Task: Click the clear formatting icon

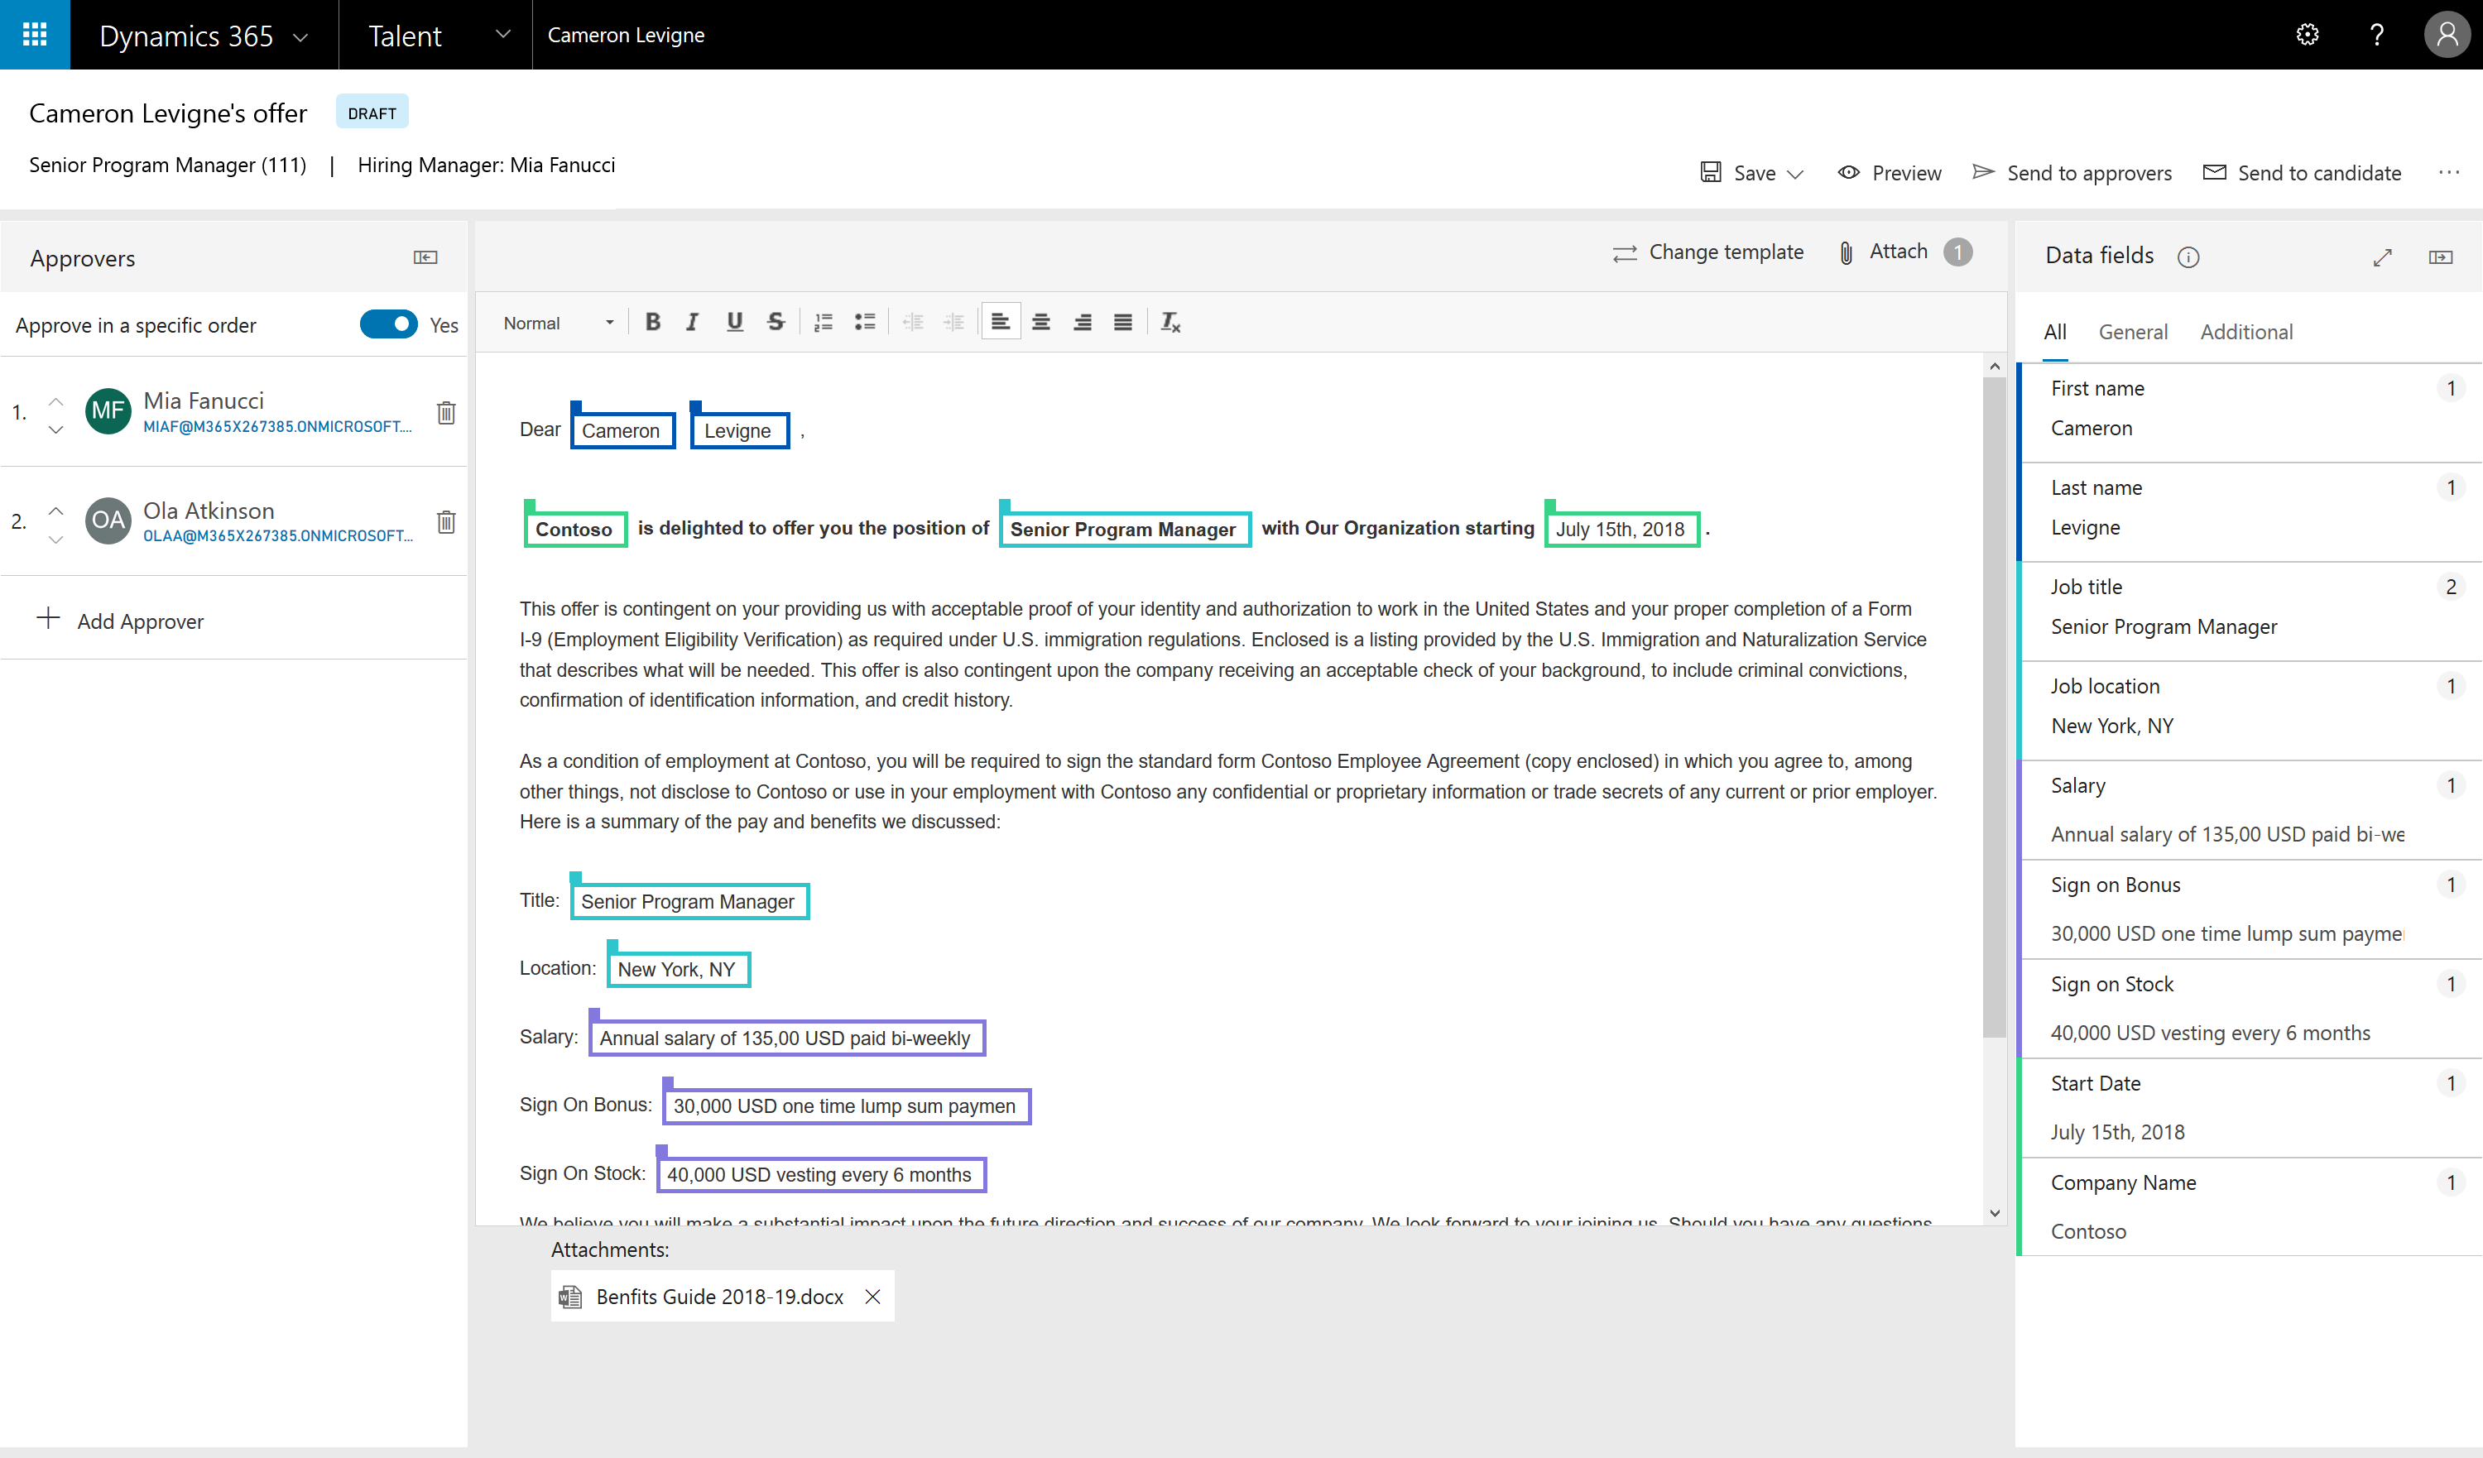Action: tap(1170, 322)
